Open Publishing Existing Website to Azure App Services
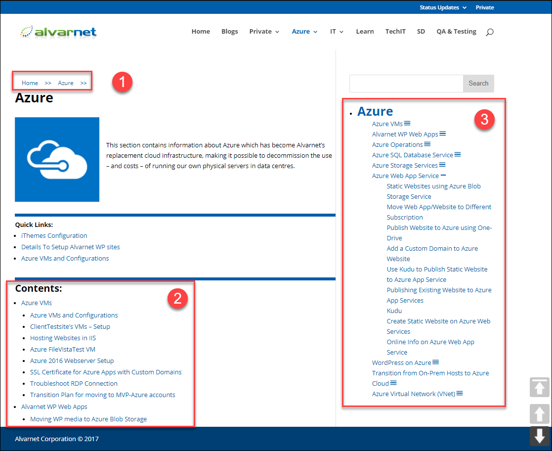 tap(439, 295)
